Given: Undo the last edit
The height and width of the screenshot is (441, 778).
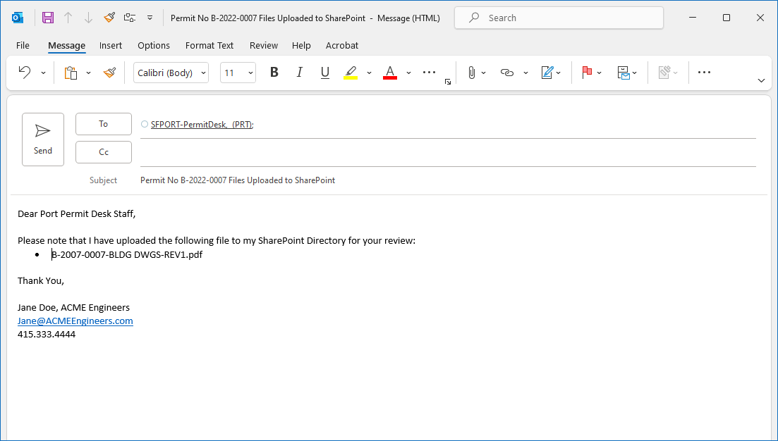Looking at the screenshot, I should (26, 72).
